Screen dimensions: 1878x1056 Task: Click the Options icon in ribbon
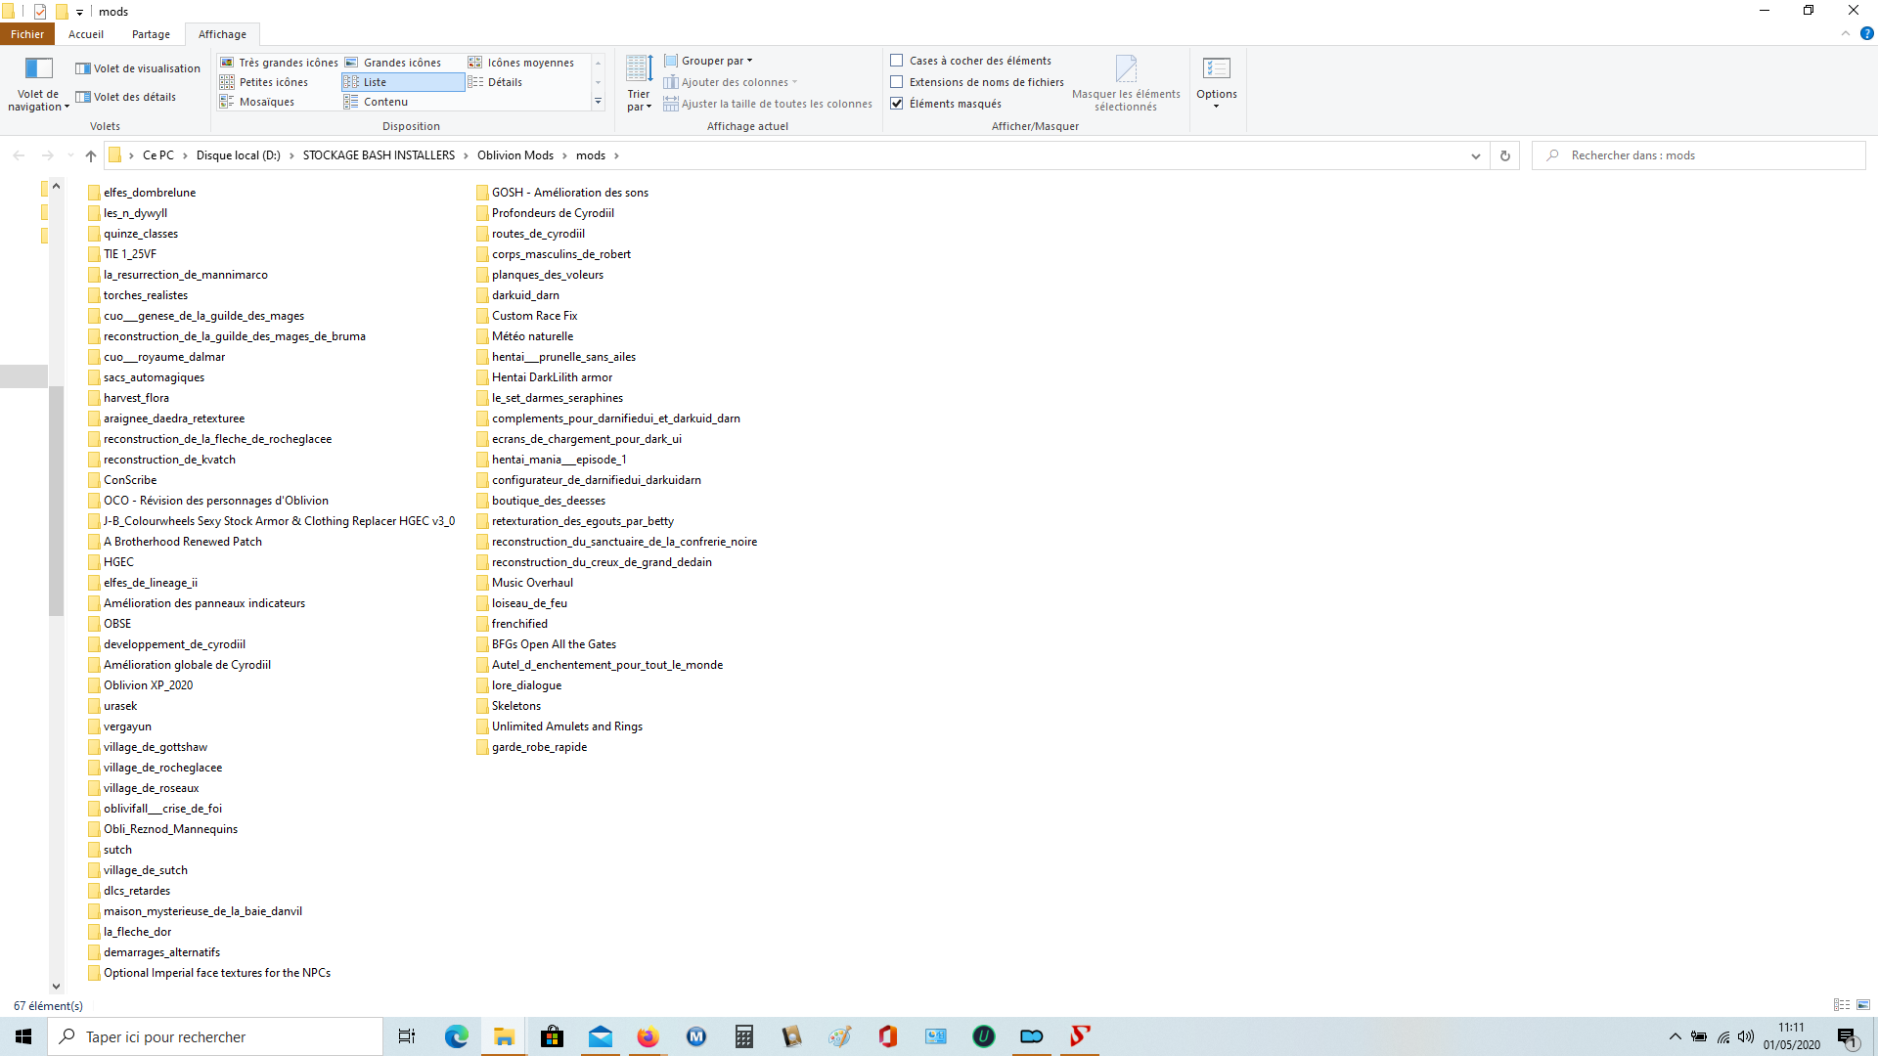click(1216, 68)
